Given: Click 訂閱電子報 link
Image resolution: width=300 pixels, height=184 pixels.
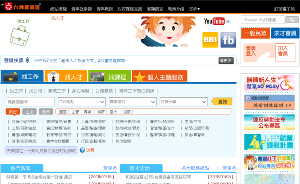Looking at the screenshot, I should (x=284, y=9).
